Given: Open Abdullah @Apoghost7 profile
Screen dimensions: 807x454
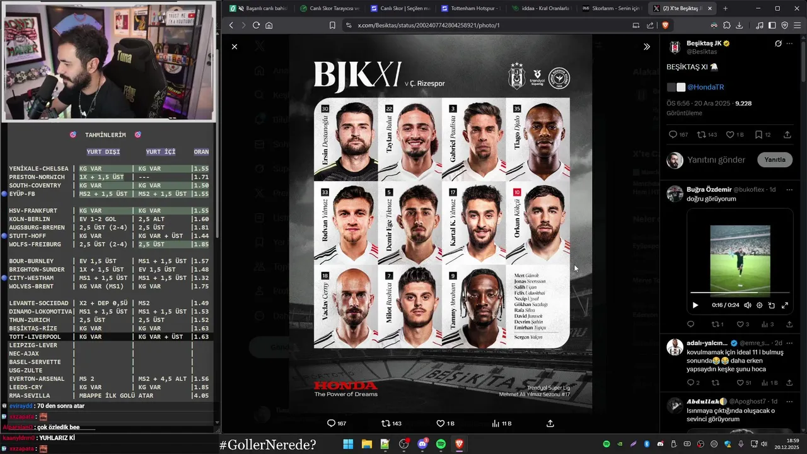Looking at the screenshot, I should (x=706, y=401).
